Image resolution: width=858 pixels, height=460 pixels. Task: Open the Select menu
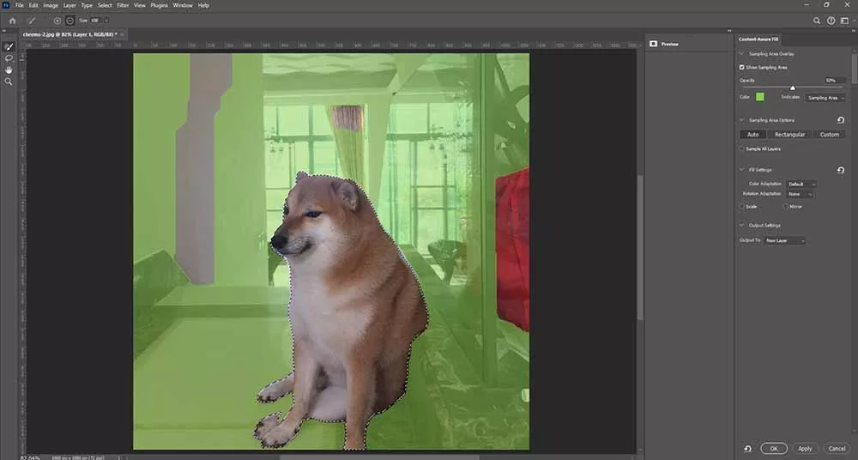point(105,5)
